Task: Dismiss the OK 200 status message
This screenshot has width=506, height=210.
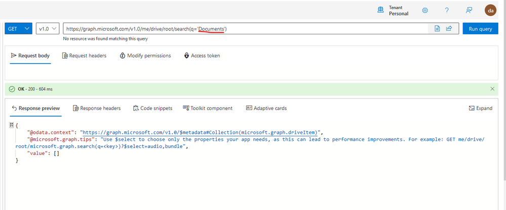Action: [492, 89]
